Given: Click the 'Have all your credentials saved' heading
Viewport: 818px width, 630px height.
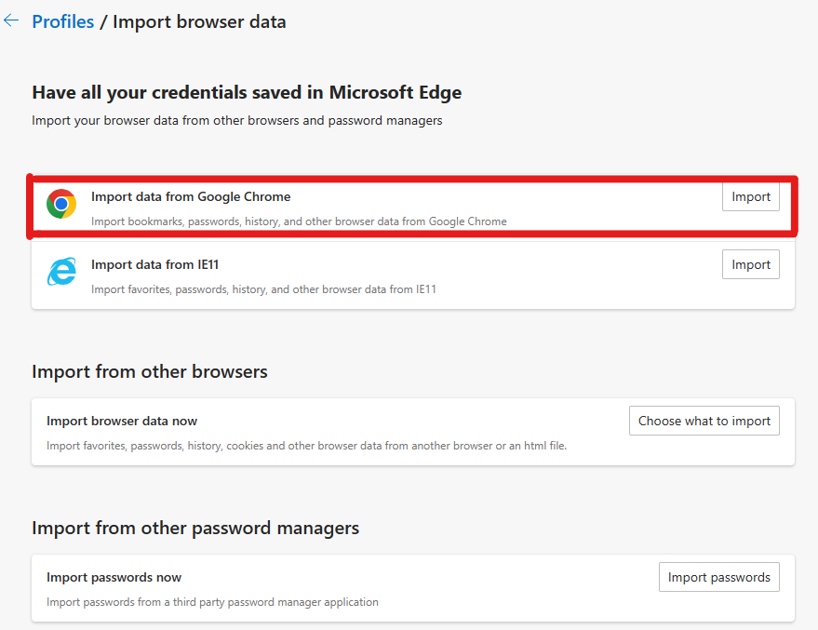Looking at the screenshot, I should click(247, 92).
